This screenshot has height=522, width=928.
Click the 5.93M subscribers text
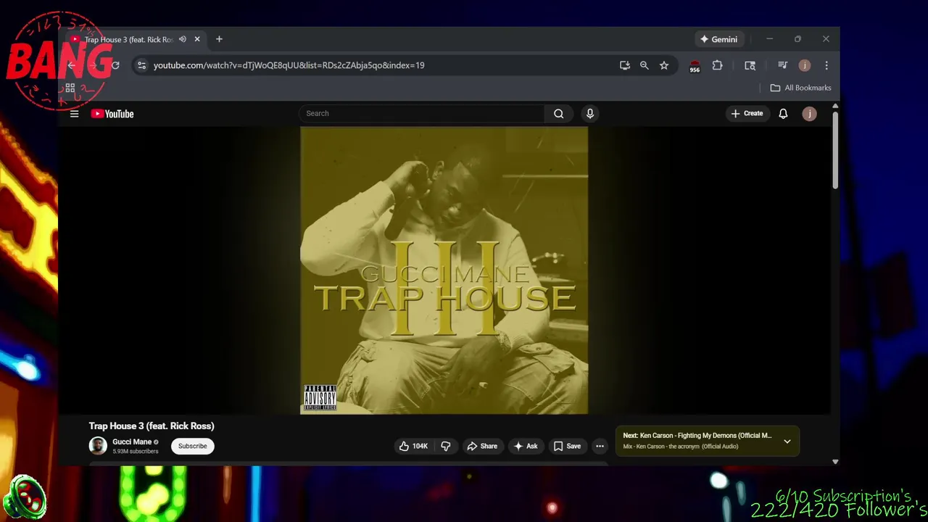click(x=135, y=452)
